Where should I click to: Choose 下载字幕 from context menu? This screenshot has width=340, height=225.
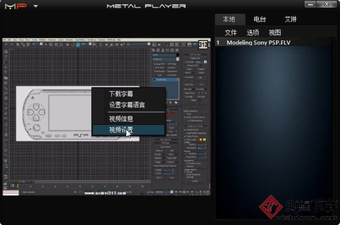click(x=121, y=94)
